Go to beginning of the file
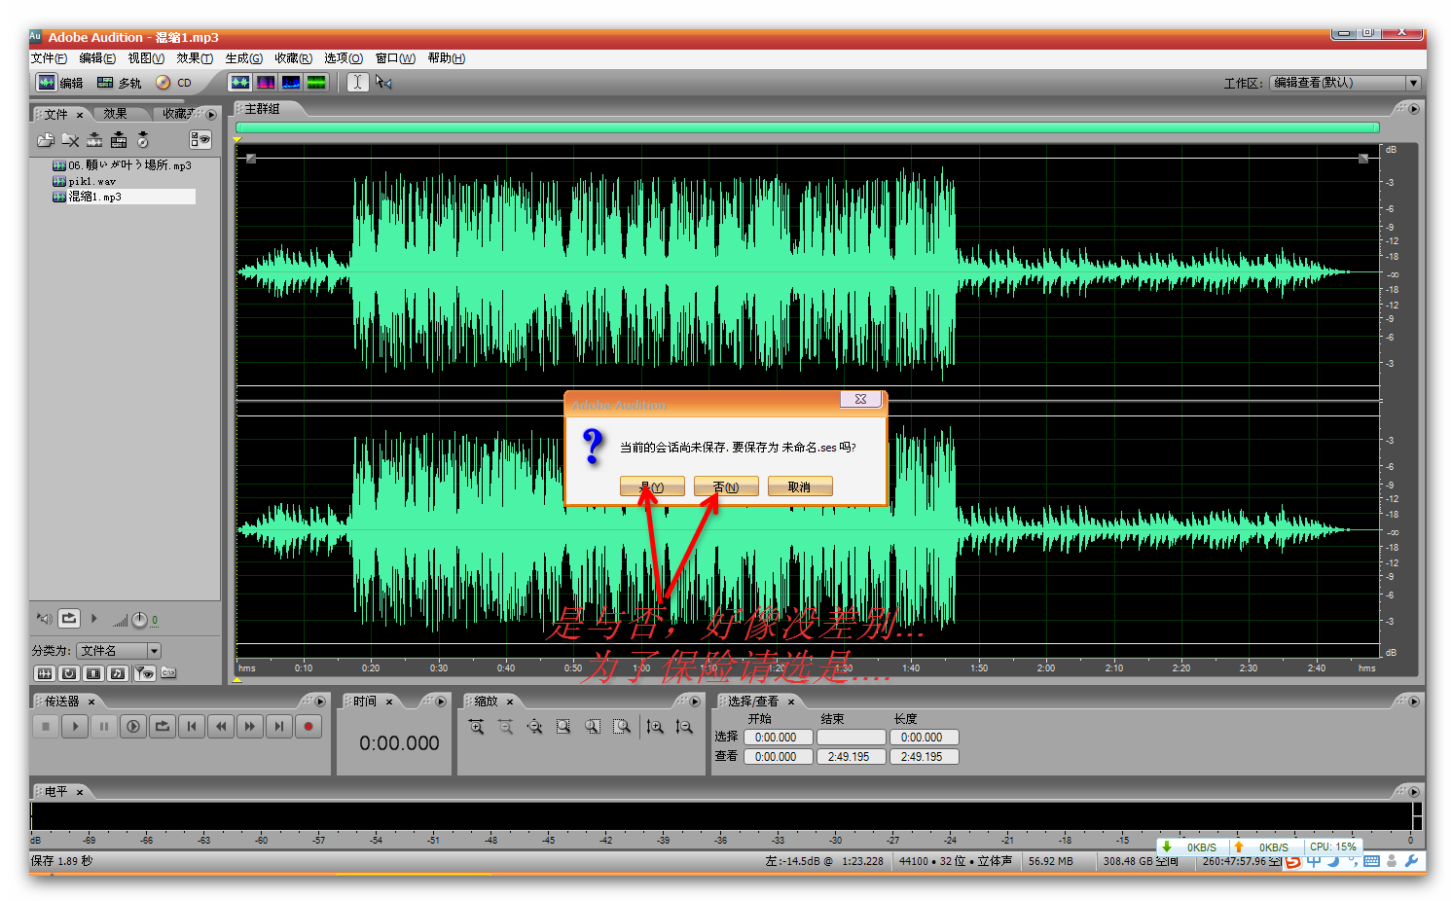Image resolution: width=1452 pixels, height=901 pixels. [x=192, y=726]
